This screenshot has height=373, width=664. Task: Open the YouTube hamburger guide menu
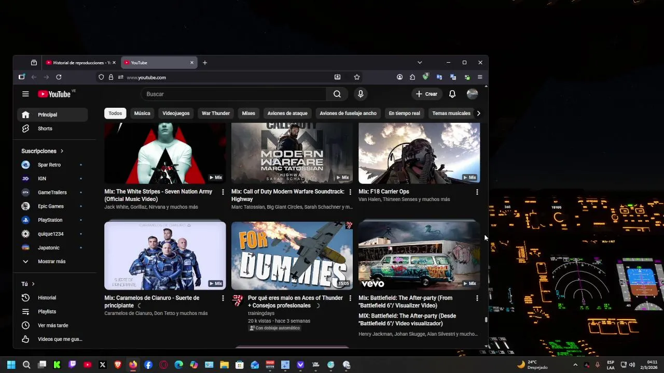25,94
